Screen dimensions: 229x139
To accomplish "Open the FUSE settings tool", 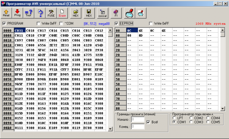I will pos(51,13).
